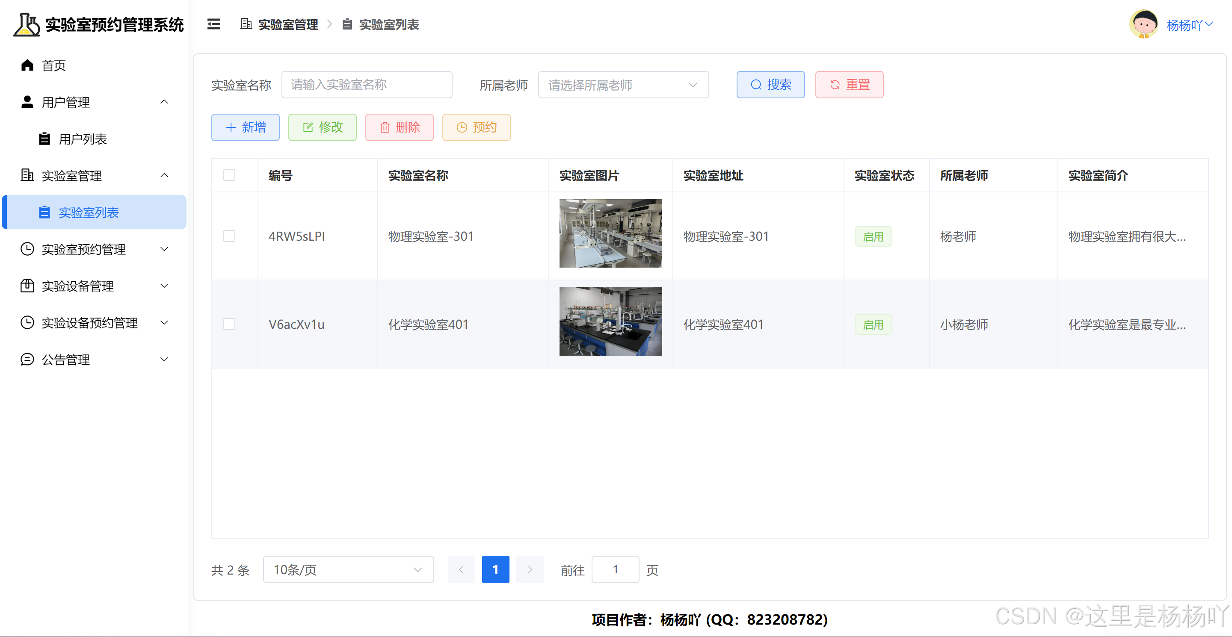Click the 修改 edit button
Screen dimensions: 1232x637
(x=323, y=127)
